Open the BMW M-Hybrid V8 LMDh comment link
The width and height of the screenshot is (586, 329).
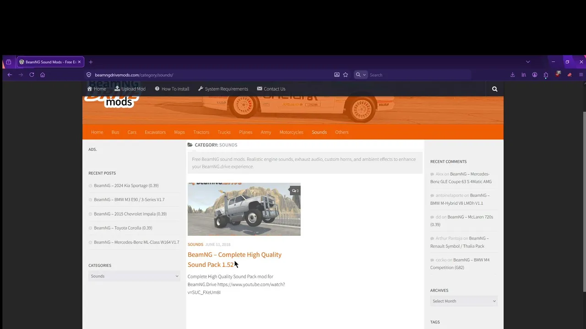[460, 199]
